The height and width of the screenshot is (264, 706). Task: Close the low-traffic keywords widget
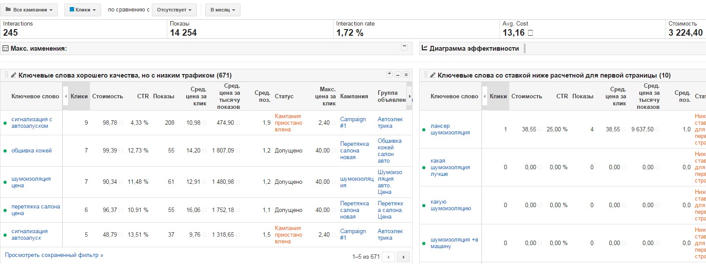point(406,75)
